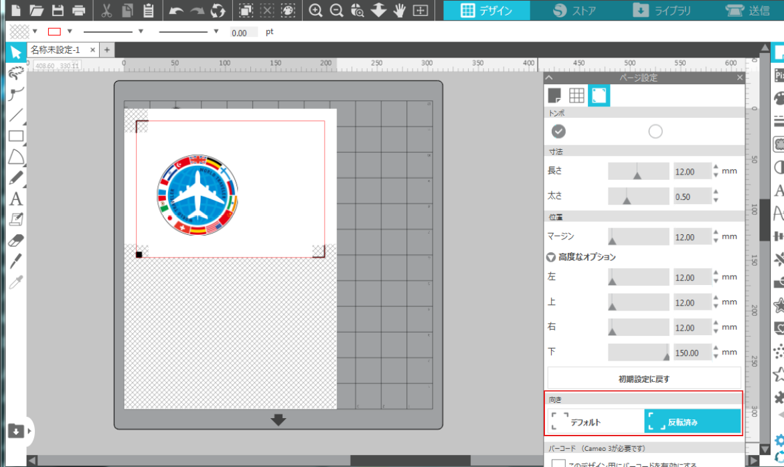Cut selection scissors icon
The height and width of the screenshot is (467, 784).
coord(106,10)
